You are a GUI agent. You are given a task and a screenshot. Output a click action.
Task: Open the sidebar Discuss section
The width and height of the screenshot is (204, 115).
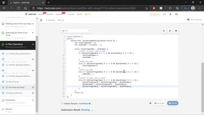9,109
